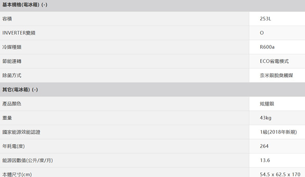Image resolution: width=305 pixels, height=177 pixels.
Task: Click the ECO省電模式 value
Action: pyautogui.click(x=274, y=61)
